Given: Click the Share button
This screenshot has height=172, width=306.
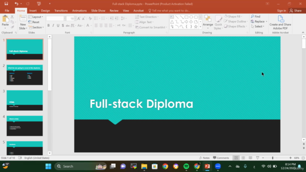Looking at the screenshot, I should coord(295,11).
